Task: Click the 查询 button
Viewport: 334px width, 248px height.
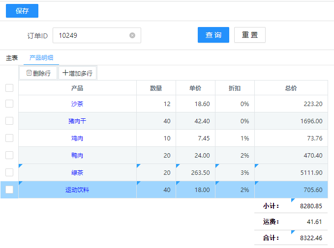Action: point(213,35)
